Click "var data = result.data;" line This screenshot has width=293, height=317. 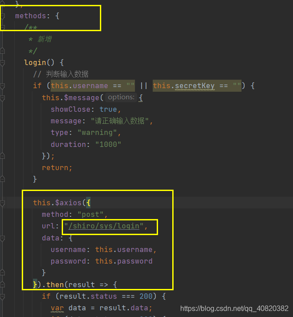[101, 308]
